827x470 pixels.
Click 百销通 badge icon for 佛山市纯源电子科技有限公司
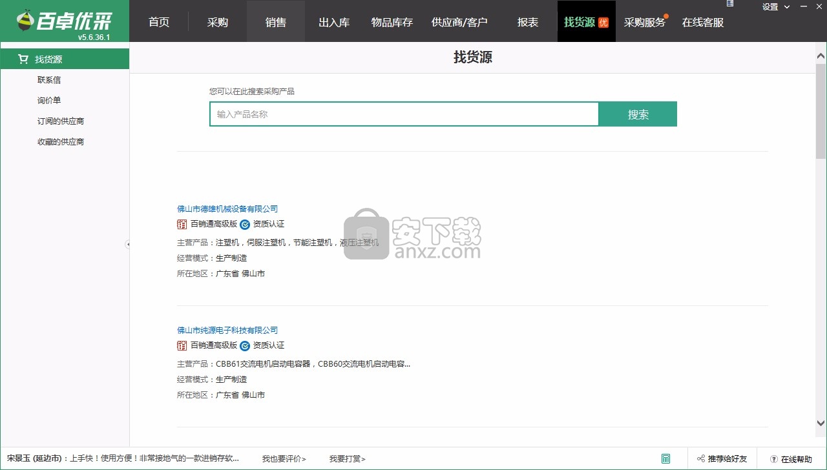coord(182,346)
